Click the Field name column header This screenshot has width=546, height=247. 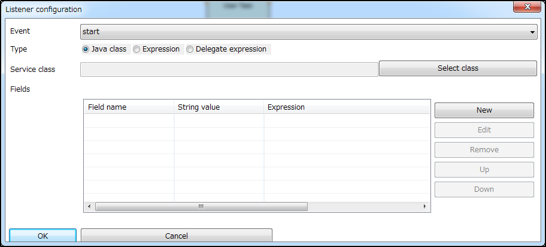[x=129, y=107]
